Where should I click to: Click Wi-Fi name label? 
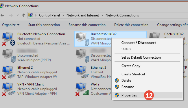[95, 84]
